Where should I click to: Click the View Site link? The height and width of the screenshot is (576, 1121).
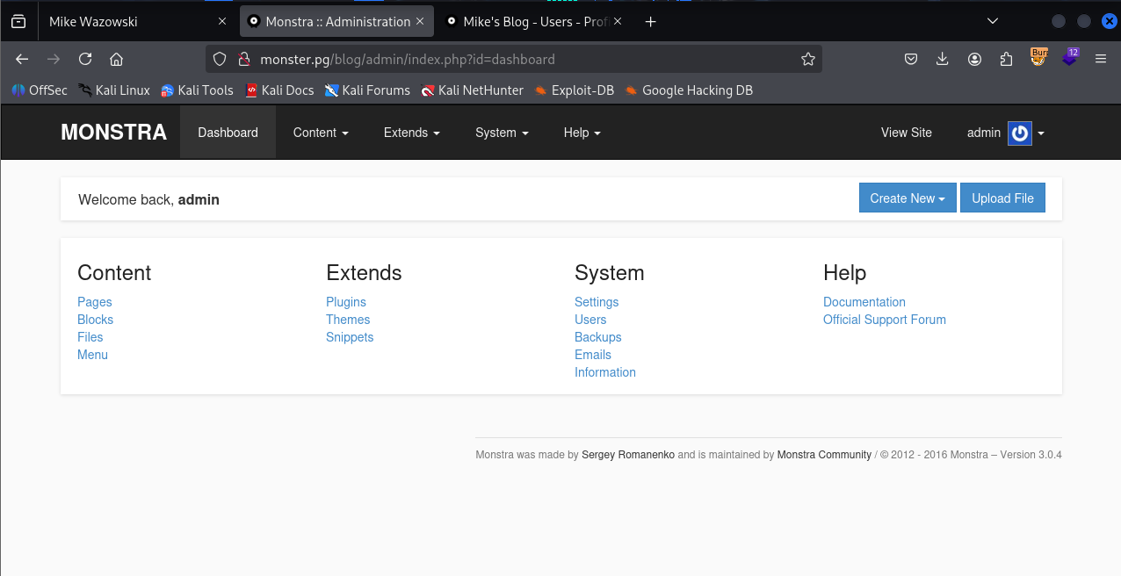(x=906, y=133)
